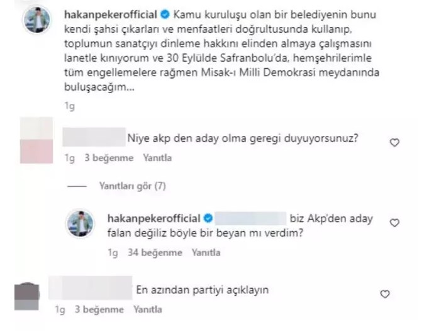Viewport: 429px width, 331px height.
Task: Like the 'Niye akp den aday' comment
Action: click(394, 142)
